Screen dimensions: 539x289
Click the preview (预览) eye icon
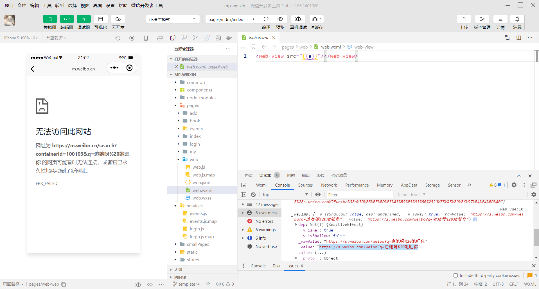[x=280, y=19]
